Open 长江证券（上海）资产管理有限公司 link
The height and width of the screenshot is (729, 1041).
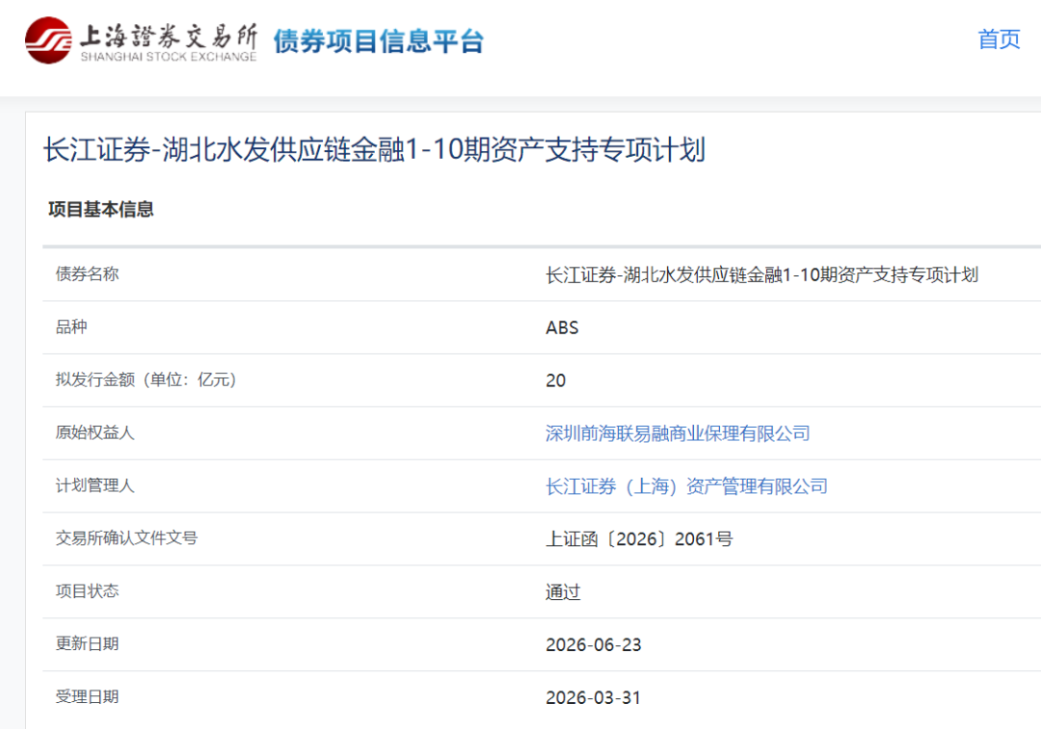click(686, 486)
